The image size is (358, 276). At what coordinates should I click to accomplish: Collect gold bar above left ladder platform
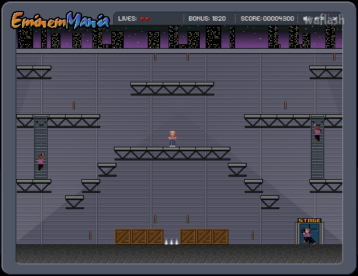tap(74, 105)
